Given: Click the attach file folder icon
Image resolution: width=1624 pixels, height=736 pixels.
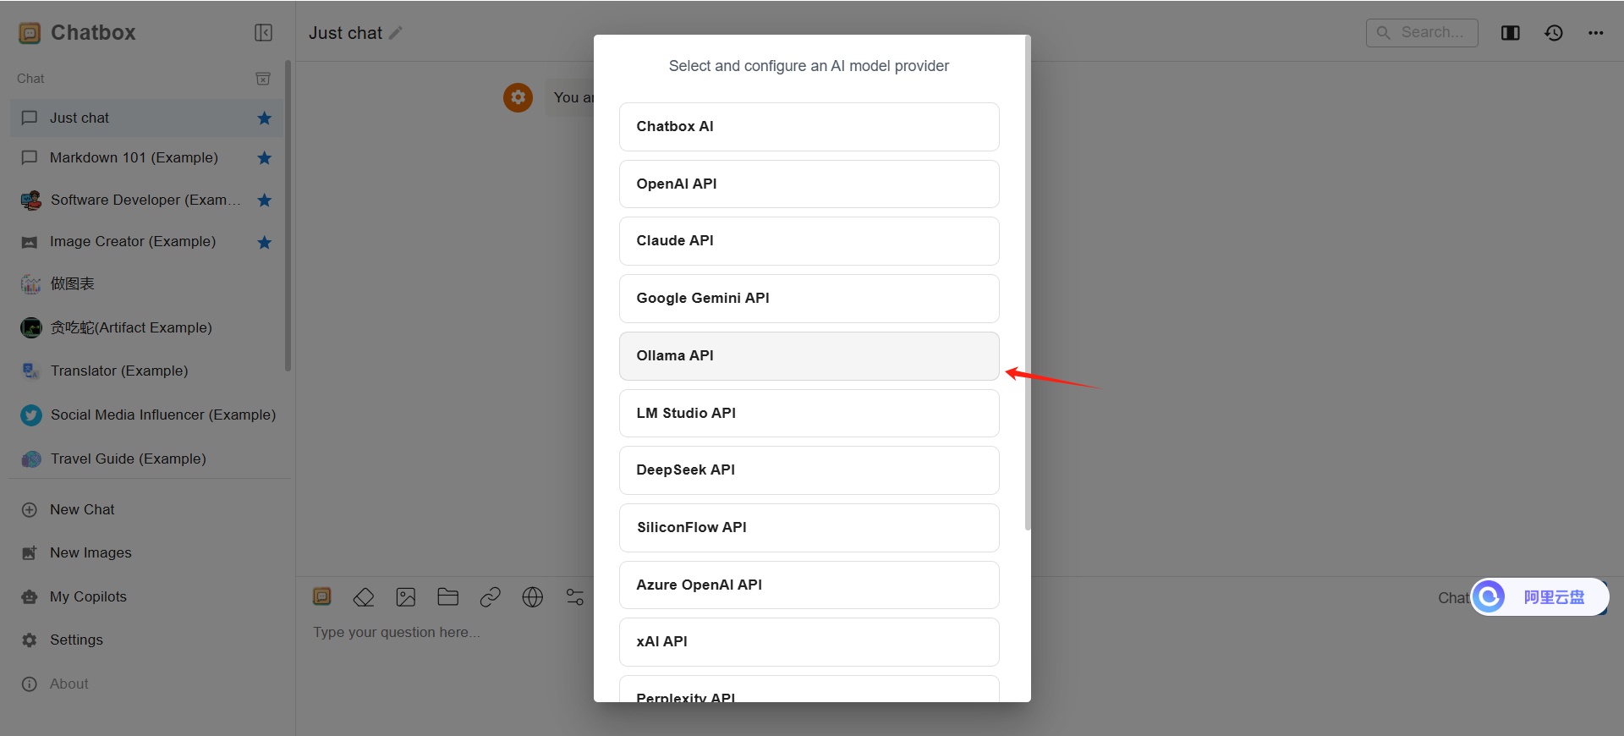Looking at the screenshot, I should click(x=448, y=597).
